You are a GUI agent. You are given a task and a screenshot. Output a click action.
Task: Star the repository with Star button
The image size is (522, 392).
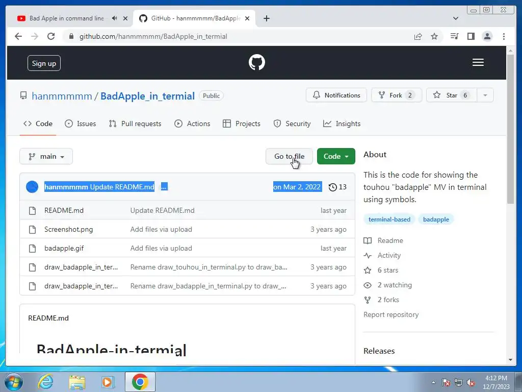tap(452, 95)
